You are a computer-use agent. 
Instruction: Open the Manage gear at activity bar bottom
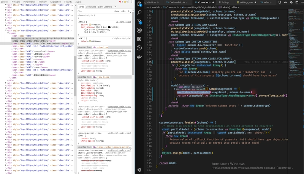[139, 169]
